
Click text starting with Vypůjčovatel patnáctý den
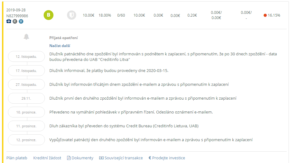151,140
